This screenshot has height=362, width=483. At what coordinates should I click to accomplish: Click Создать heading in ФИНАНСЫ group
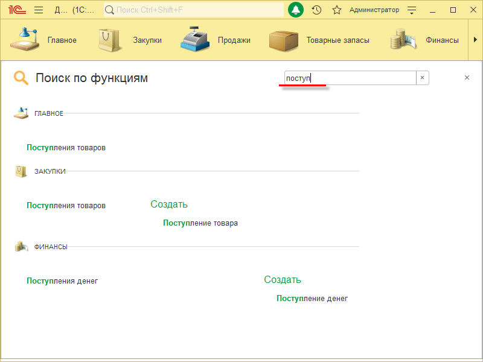(283, 280)
